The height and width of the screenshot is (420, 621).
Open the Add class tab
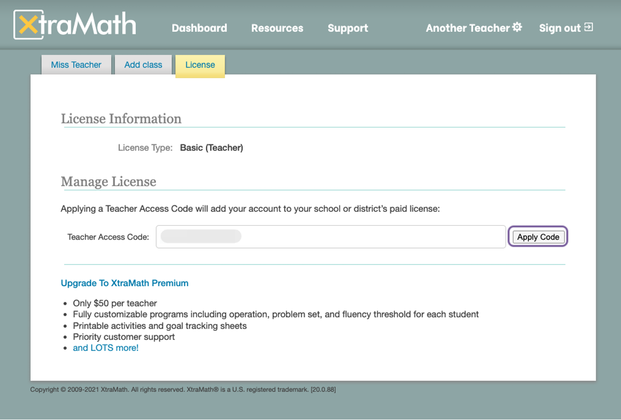143,65
